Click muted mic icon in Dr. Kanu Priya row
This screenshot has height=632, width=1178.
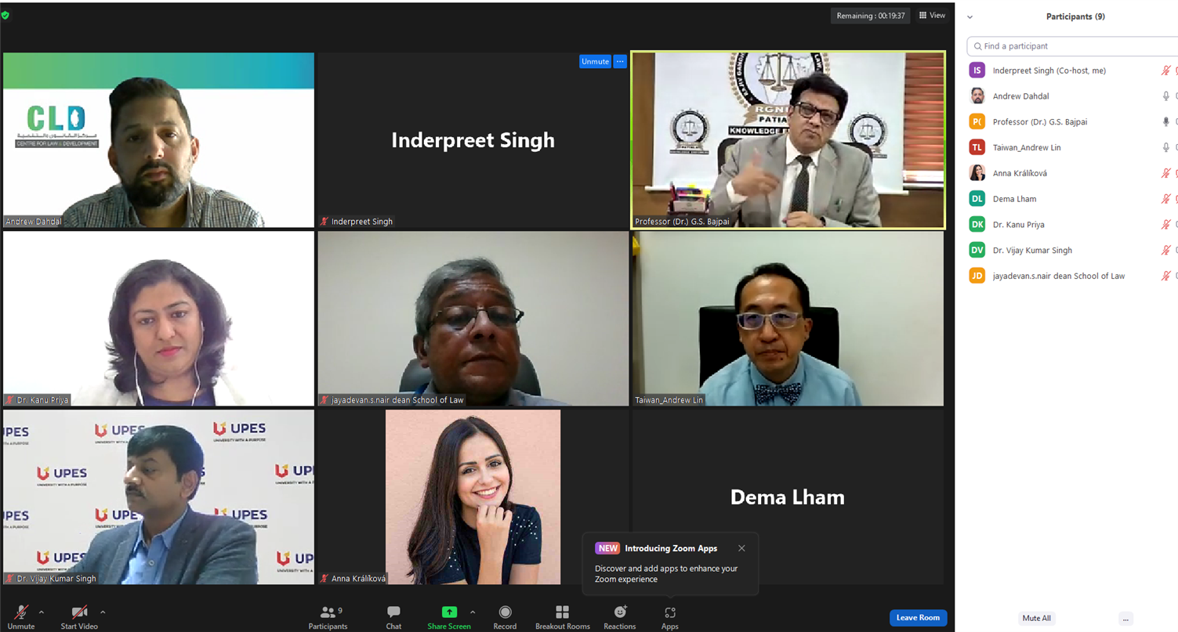pyautogui.click(x=1166, y=225)
